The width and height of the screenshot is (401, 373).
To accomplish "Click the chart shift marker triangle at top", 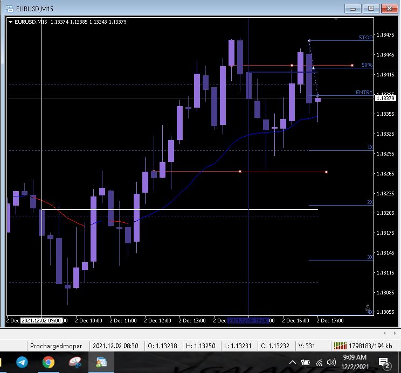I will coord(336,19).
